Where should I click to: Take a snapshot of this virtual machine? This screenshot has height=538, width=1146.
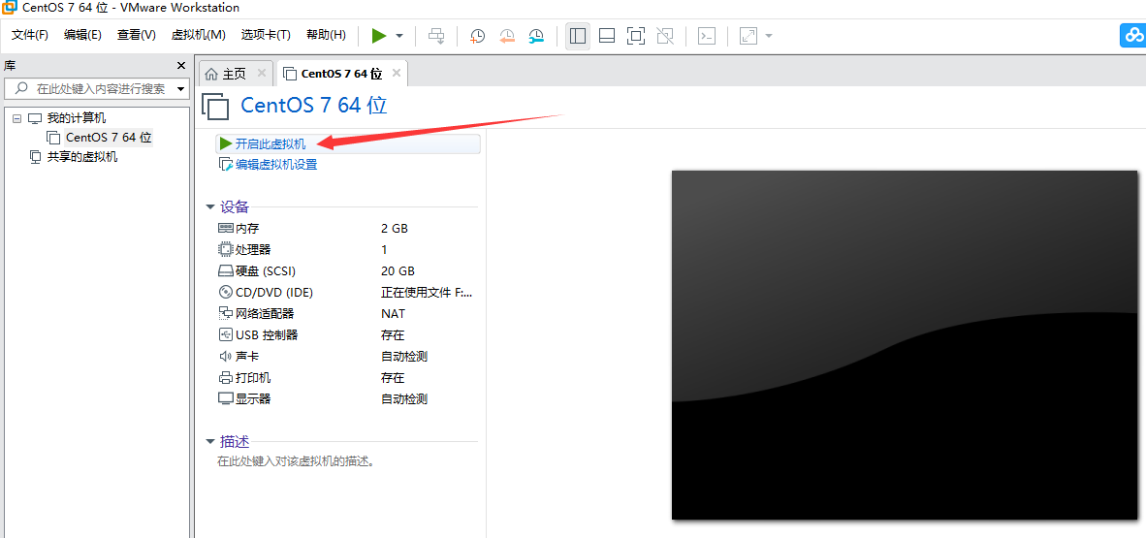[x=477, y=36]
